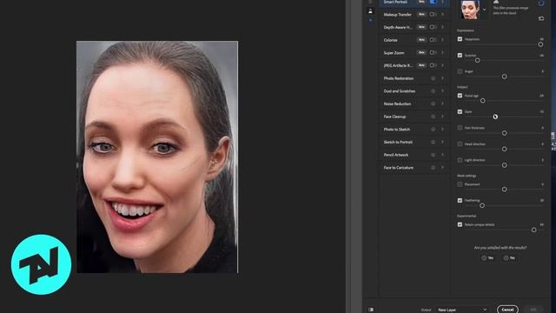The height and width of the screenshot is (313, 556).
Task: Expand the Super Zoom row chevron
Action: click(442, 52)
